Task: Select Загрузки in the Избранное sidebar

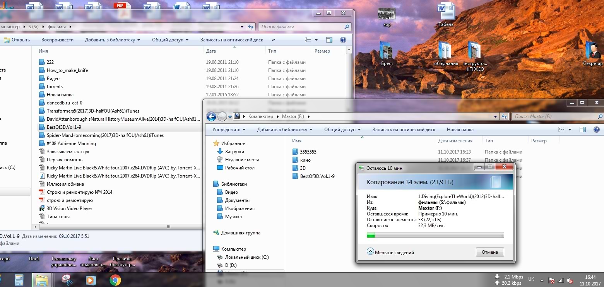Action: tap(234, 152)
